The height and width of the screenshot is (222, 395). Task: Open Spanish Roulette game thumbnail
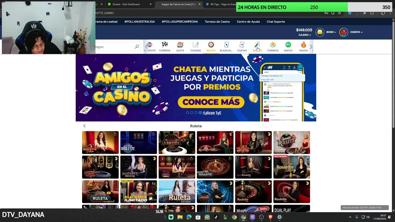pos(292,142)
